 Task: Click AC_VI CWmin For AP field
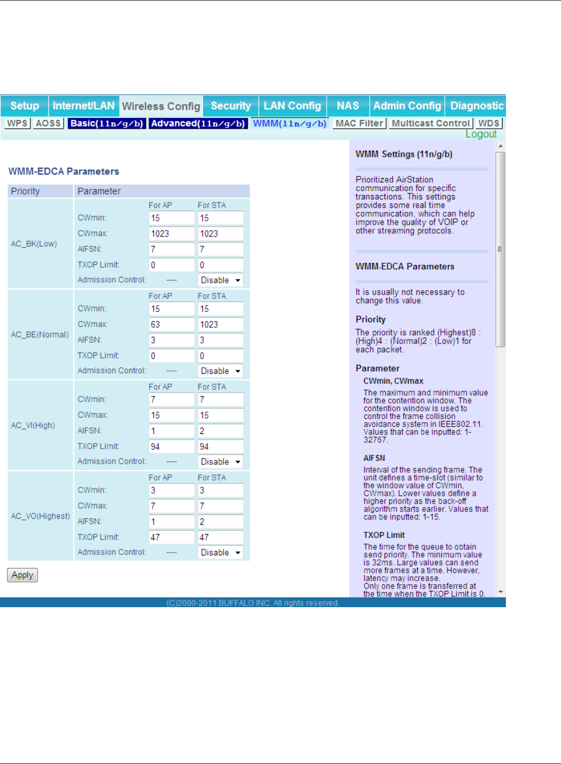tap(171, 400)
